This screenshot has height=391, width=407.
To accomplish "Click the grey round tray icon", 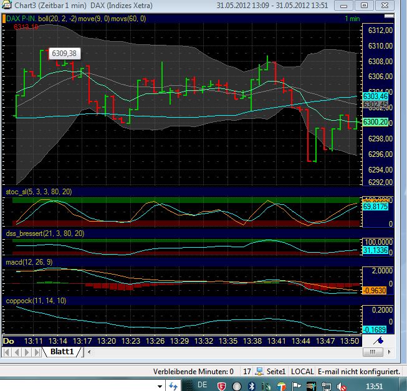I will [236, 386].
